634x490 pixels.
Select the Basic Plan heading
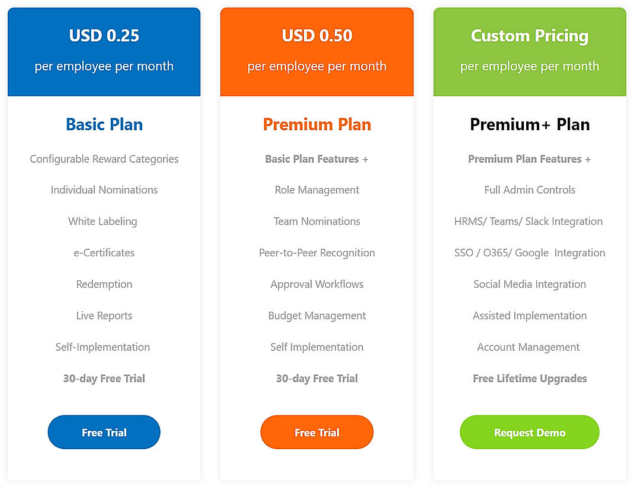[x=104, y=124]
